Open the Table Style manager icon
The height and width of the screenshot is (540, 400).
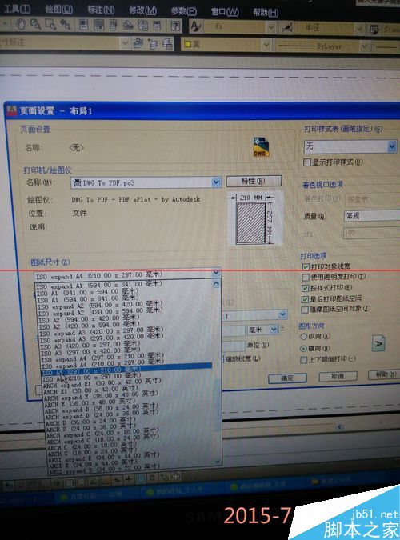[x=374, y=30]
